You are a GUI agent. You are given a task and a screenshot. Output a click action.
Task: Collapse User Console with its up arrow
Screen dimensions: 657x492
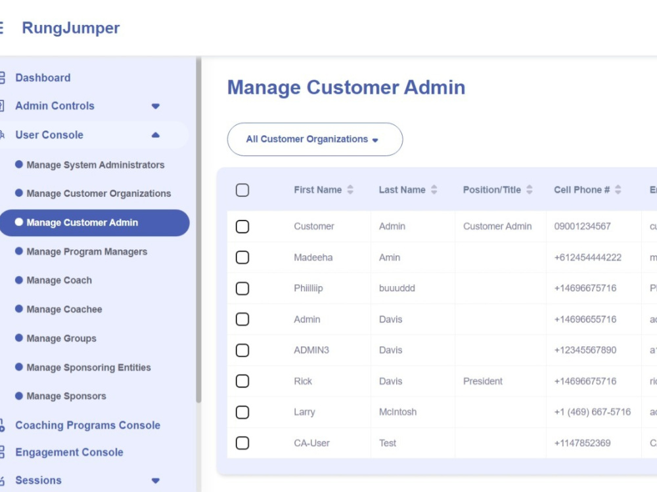point(156,134)
